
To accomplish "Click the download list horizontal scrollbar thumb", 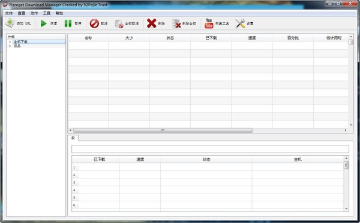I will click(x=163, y=130).
